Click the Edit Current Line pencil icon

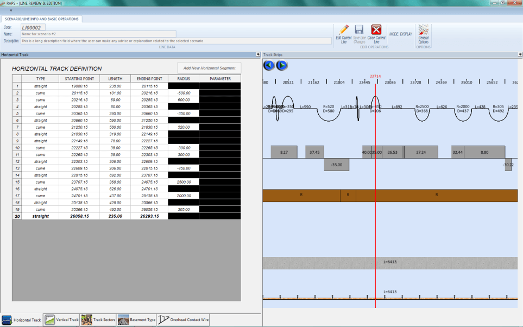tap(343, 30)
